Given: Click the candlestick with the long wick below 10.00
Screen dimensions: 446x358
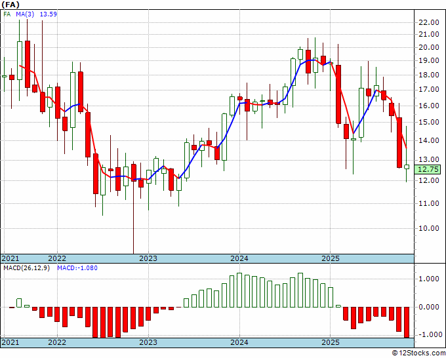Looking at the screenshot, I should click(x=133, y=172).
